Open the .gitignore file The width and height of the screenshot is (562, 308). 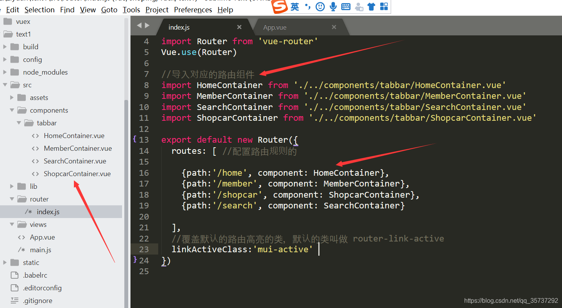pos(38,301)
